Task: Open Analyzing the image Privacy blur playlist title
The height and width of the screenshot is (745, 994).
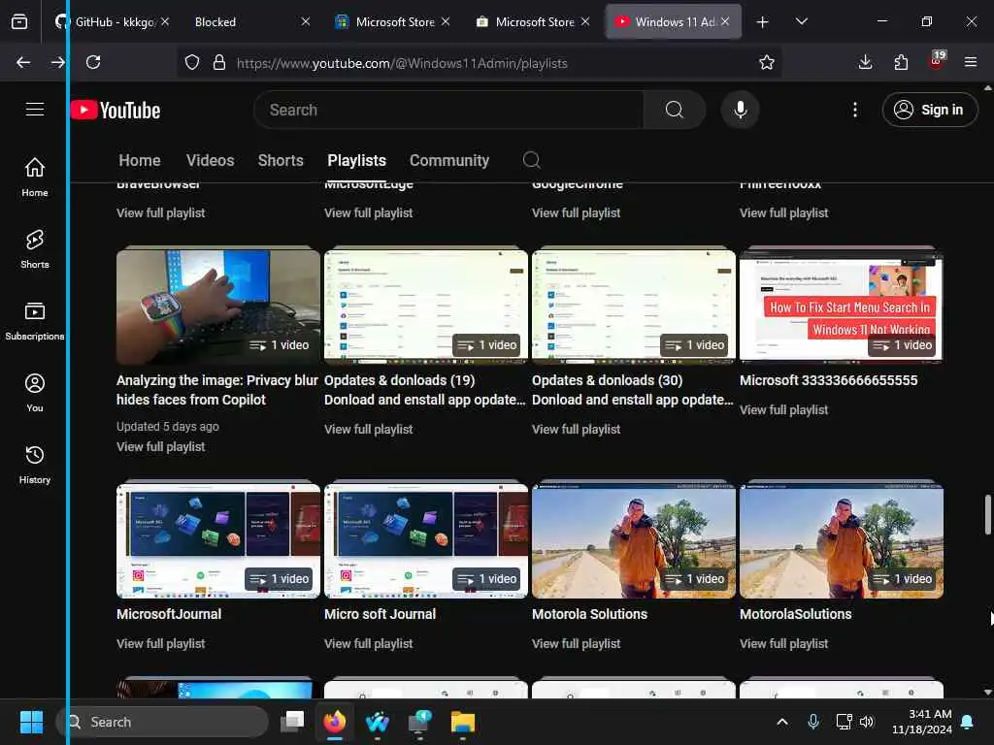Action: click(x=217, y=390)
